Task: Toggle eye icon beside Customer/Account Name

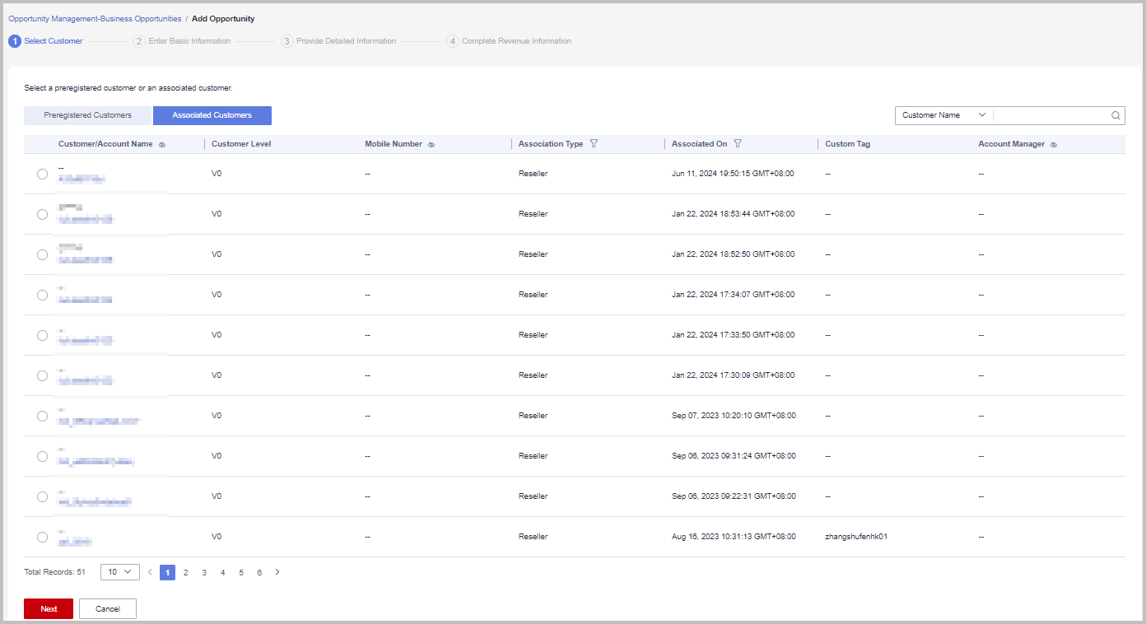Action: 162,145
